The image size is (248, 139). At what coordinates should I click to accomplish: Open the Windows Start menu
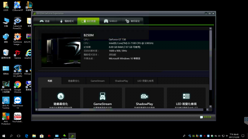point(4,136)
